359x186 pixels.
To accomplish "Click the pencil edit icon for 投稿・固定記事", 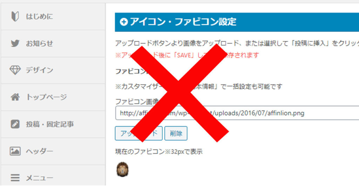I will click(x=15, y=124).
